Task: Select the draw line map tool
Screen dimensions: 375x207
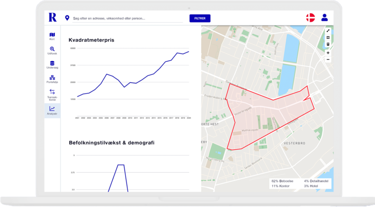Action: click(328, 31)
